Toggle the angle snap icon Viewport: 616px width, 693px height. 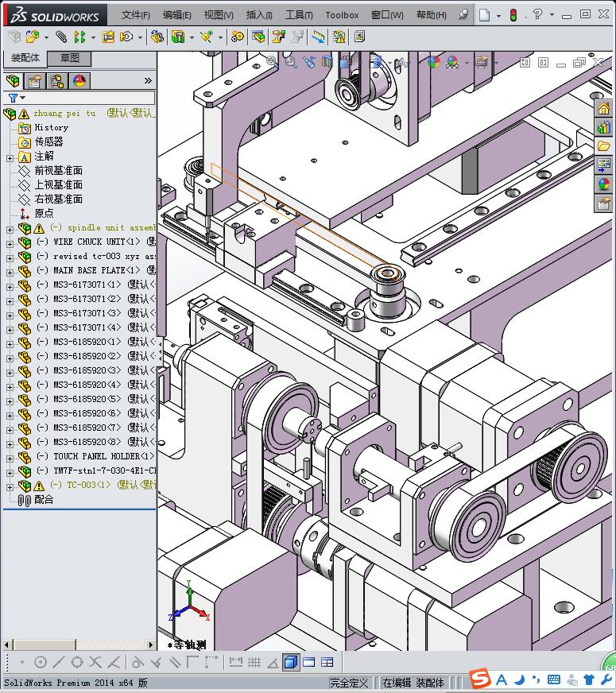(273, 662)
